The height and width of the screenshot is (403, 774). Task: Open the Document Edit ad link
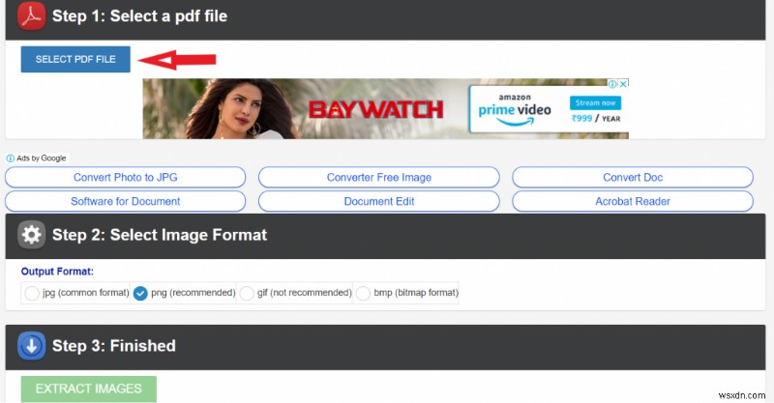coord(379,201)
